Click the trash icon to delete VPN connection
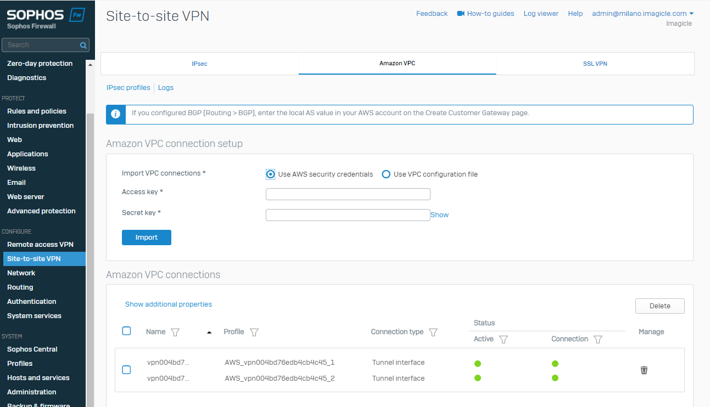This screenshot has height=407, width=710. (644, 370)
